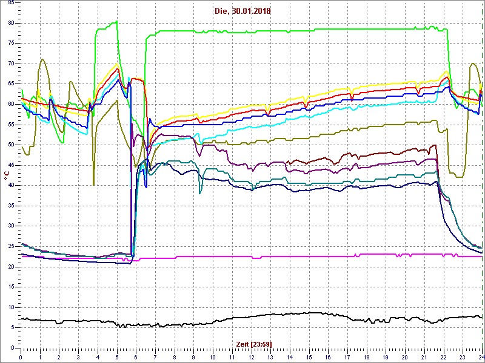Click the y-axis value 55
Screen dimensions: 485x363
click(x=11, y=125)
